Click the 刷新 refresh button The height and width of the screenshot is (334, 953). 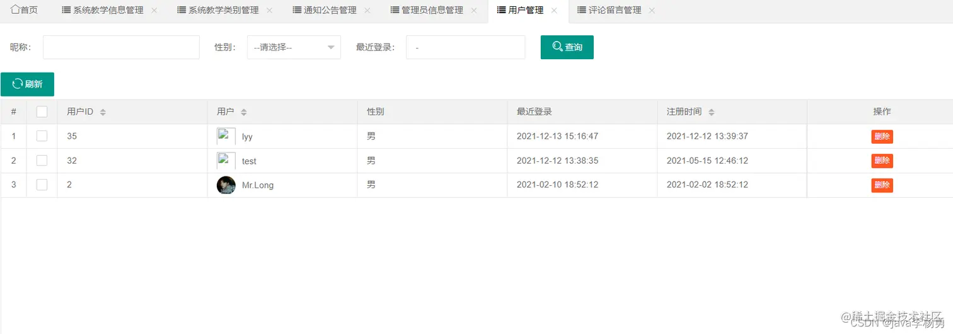coord(27,84)
